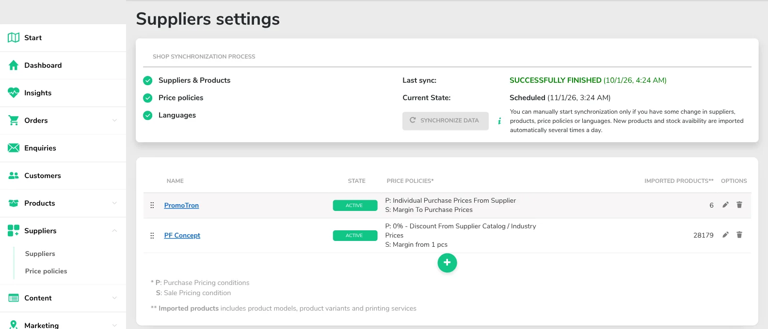Image resolution: width=768 pixels, height=329 pixels.
Task: Expand the Orders menu chevron
Action: pos(114,120)
